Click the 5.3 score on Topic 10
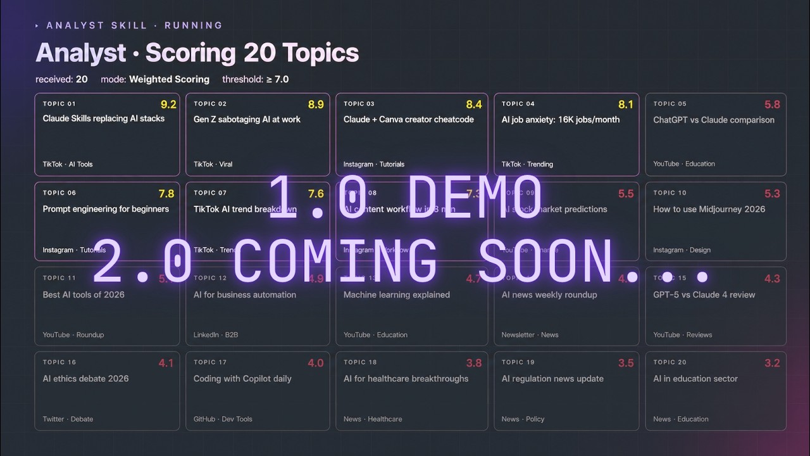Screen dimensions: 810x456 pos(772,194)
